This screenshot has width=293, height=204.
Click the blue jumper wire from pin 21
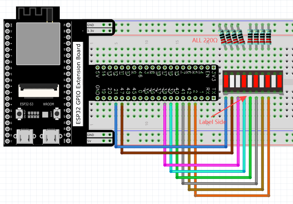pyautogui.click(x=171, y=147)
